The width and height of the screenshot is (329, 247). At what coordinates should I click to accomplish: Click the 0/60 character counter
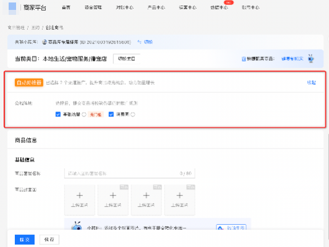[x=186, y=173]
